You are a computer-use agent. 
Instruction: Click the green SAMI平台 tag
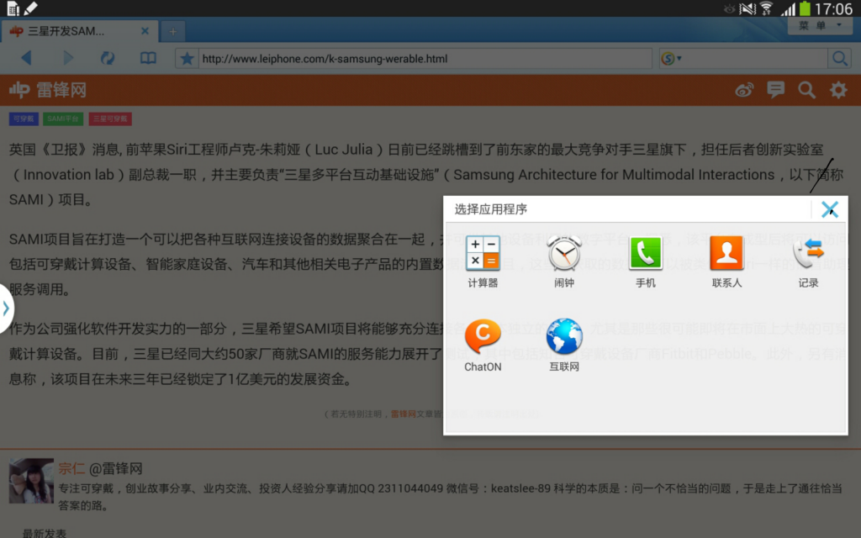(63, 119)
